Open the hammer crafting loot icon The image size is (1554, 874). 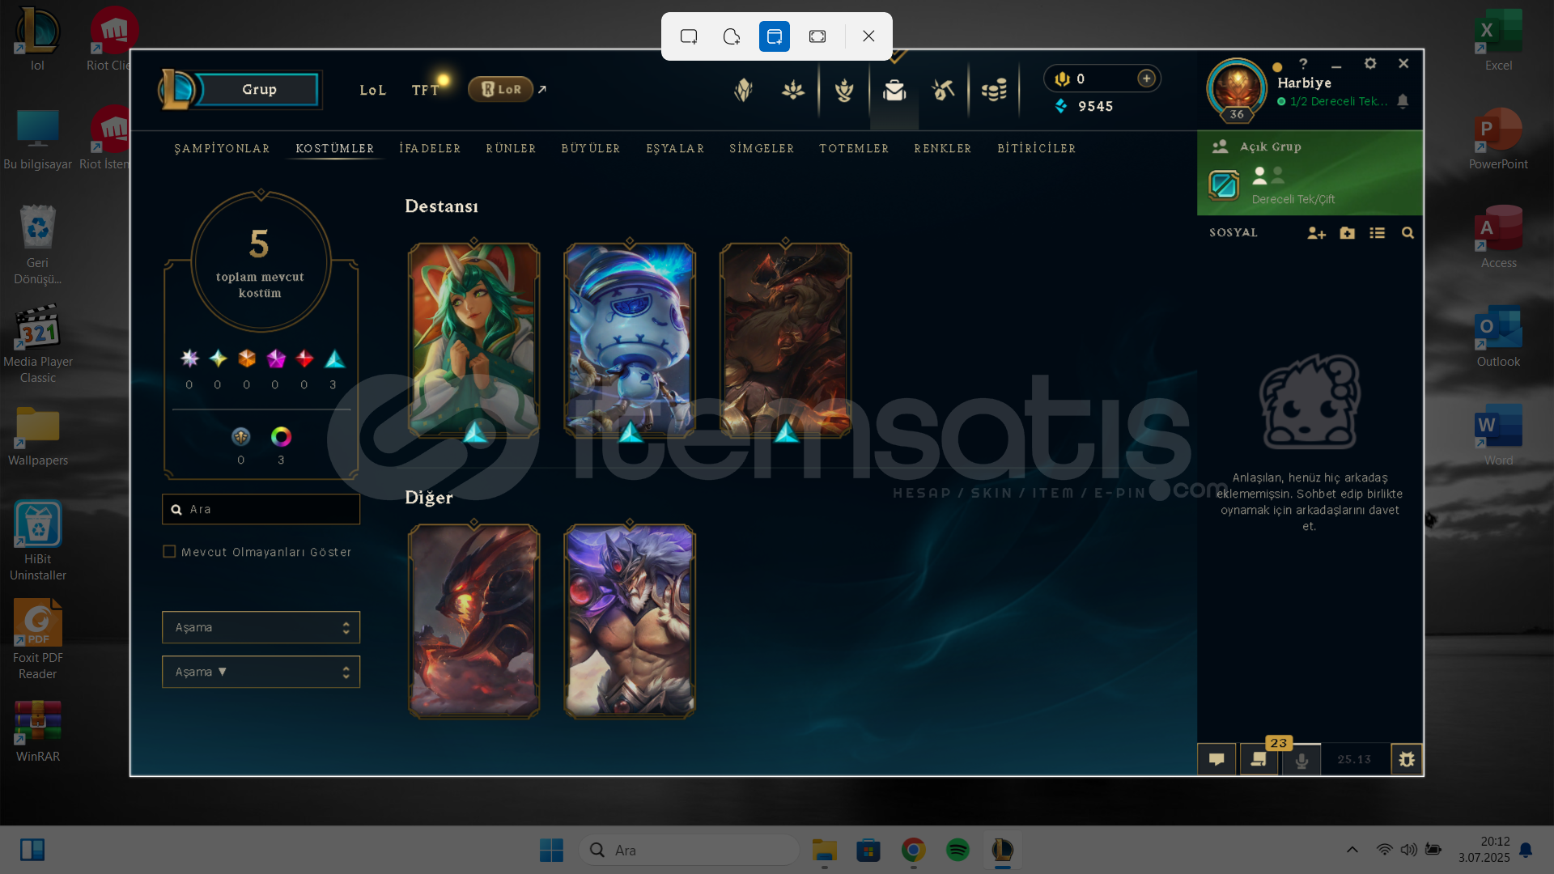pyautogui.click(x=944, y=90)
